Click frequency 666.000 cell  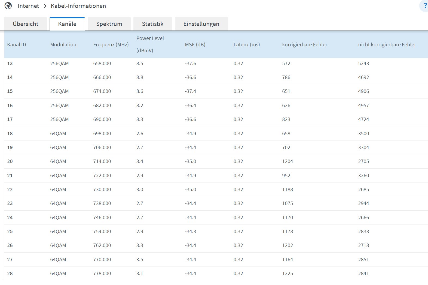pyautogui.click(x=102, y=77)
